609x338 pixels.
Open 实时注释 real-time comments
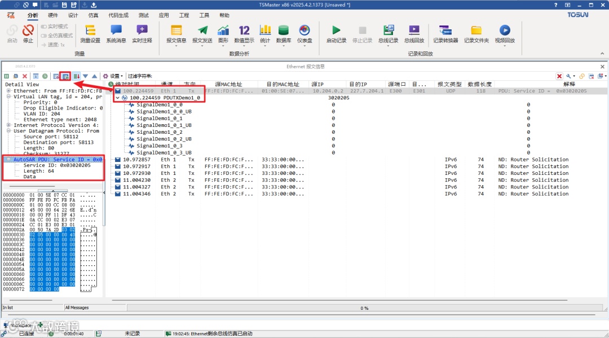[142, 33]
